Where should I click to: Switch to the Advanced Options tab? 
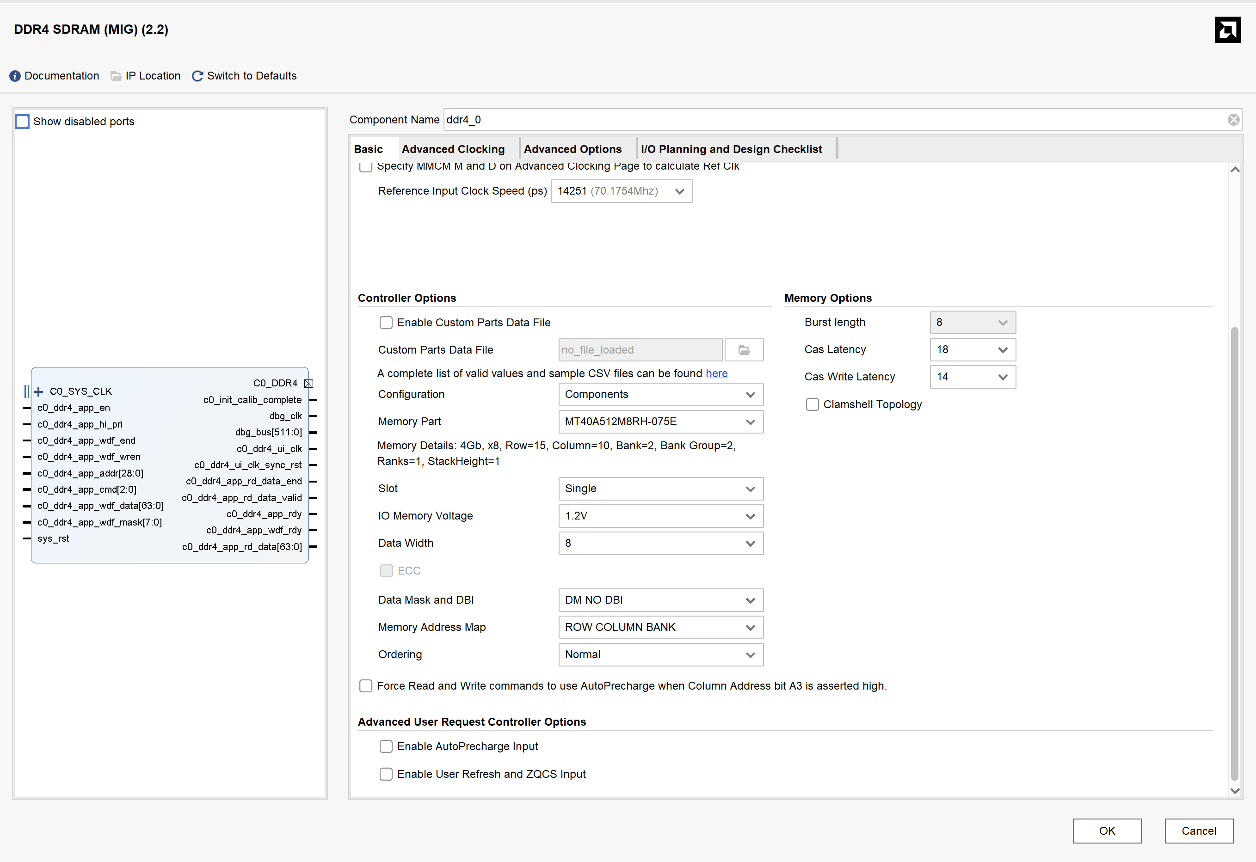click(x=573, y=149)
